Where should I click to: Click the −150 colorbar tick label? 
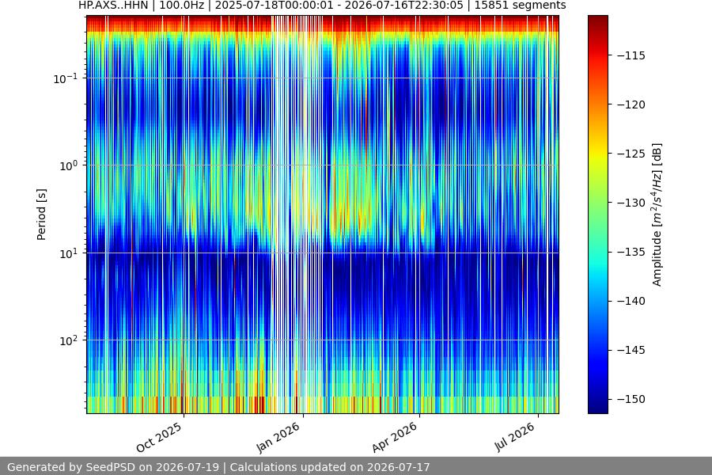click(631, 399)
